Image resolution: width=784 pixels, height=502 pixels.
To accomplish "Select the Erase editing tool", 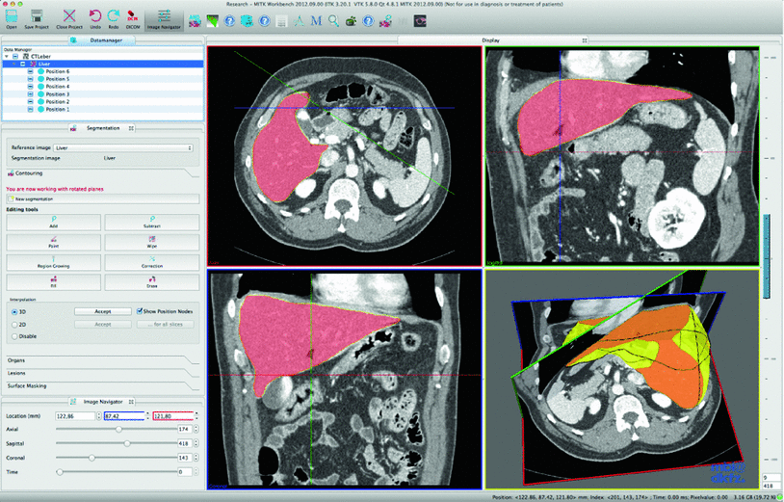I will [152, 282].
